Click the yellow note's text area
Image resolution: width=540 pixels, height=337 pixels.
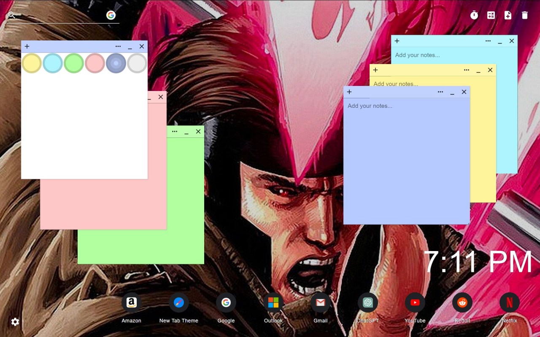[x=433, y=82]
